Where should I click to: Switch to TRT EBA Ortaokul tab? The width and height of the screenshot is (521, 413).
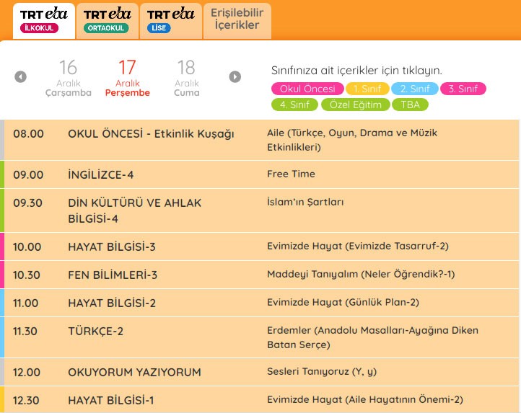(x=107, y=20)
